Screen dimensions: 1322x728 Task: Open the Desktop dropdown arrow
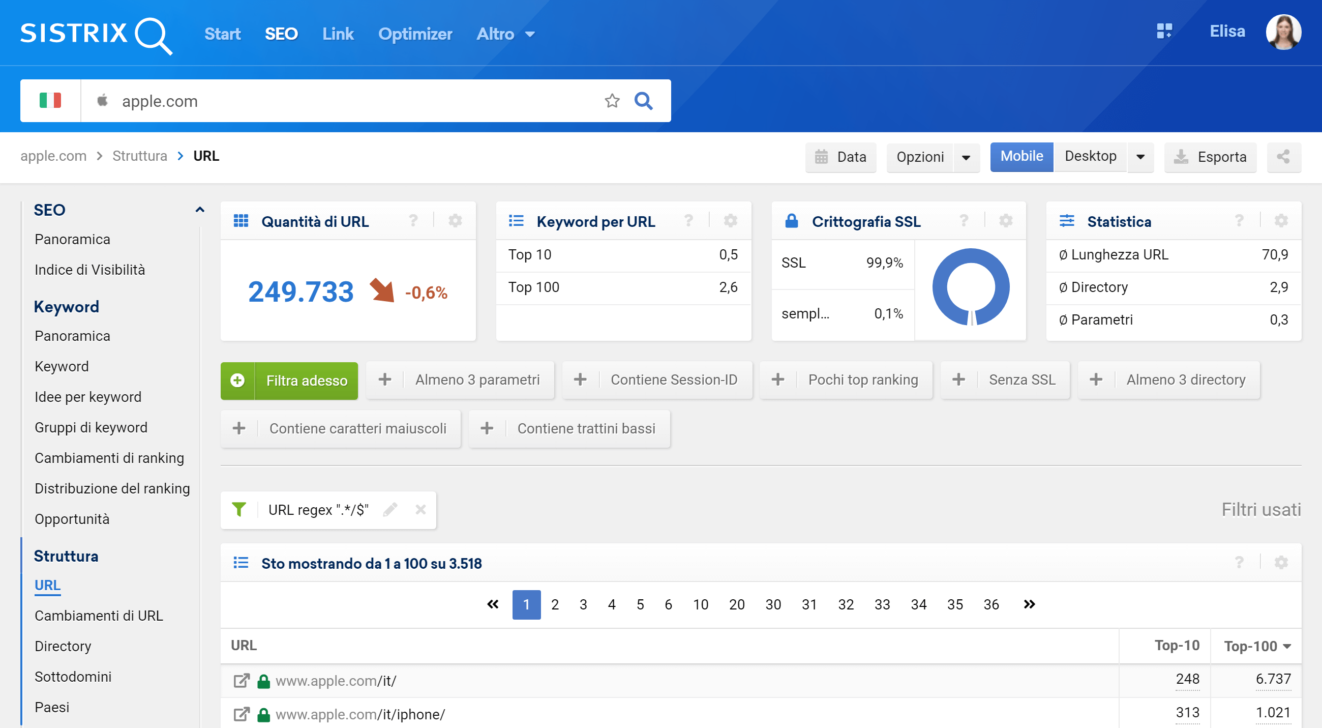click(1140, 157)
